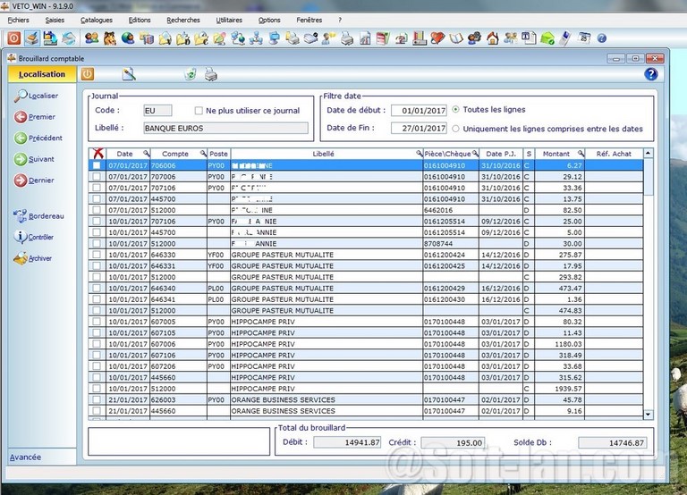Open the Catalogues menu
This screenshot has height=495, width=687.
click(97, 20)
